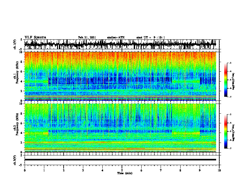Click the ch.3 flat voltage trace
247x191 pixels.
(x=120, y=160)
